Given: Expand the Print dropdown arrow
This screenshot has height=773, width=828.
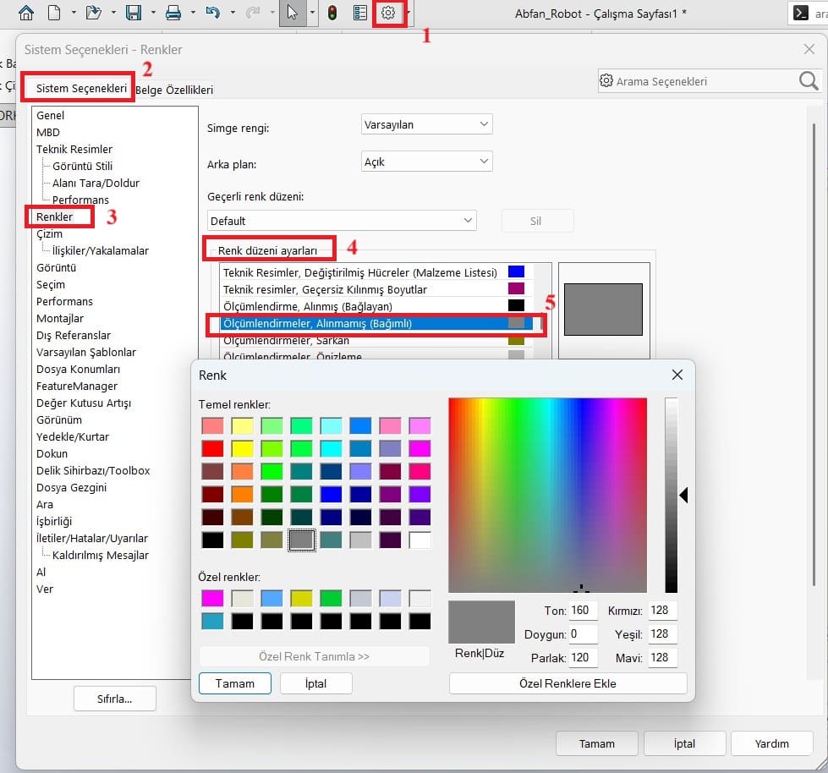Looking at the screenshot, I should click(x=194, y=12).
